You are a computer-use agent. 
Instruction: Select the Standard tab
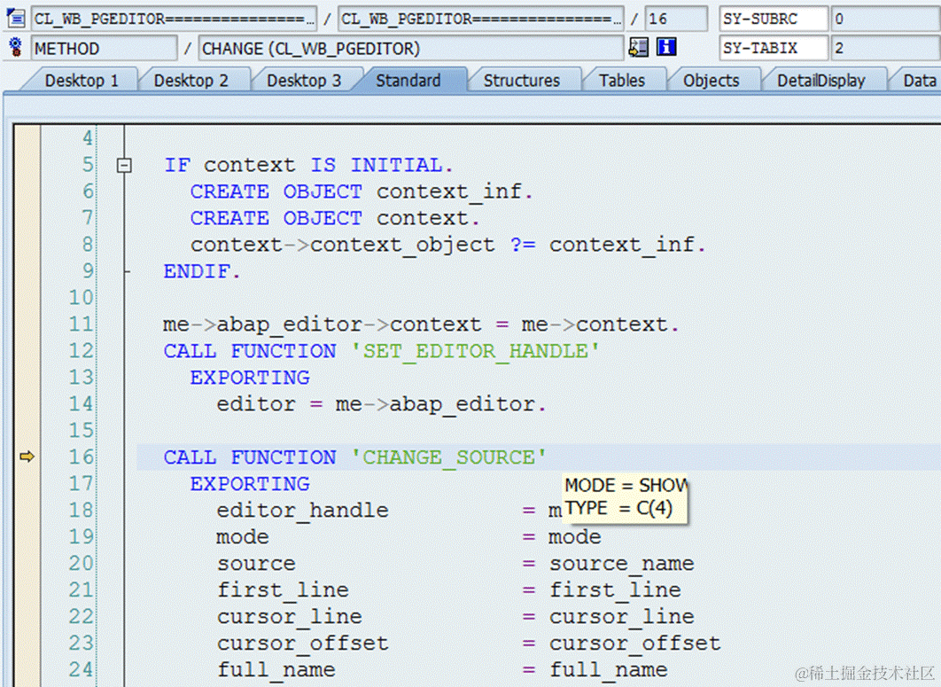pyautogui.click(x=408, y=81)
